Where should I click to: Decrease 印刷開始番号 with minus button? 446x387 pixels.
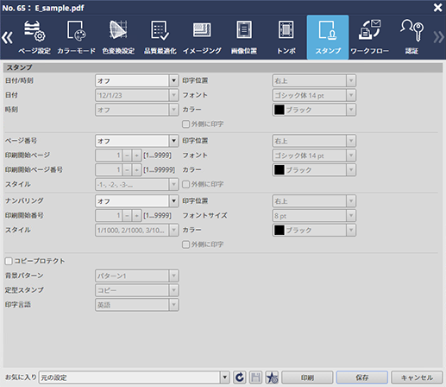[127, 216]
